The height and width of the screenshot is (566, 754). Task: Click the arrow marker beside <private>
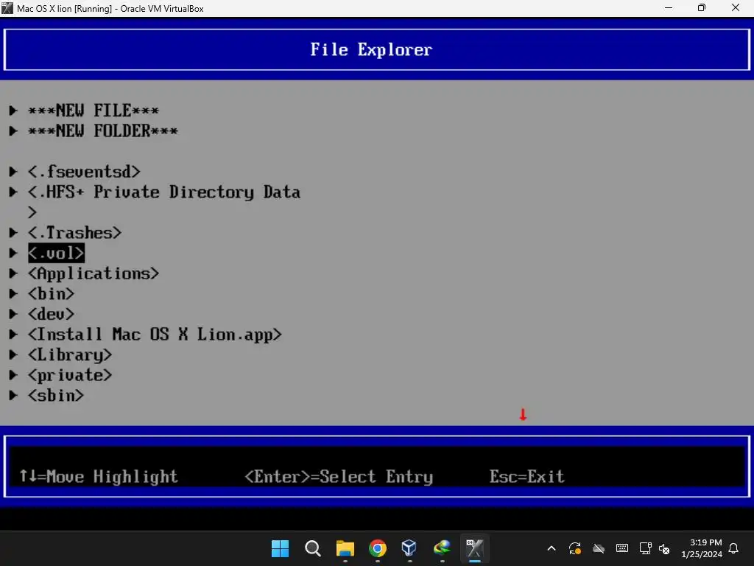tap(13, 375)
